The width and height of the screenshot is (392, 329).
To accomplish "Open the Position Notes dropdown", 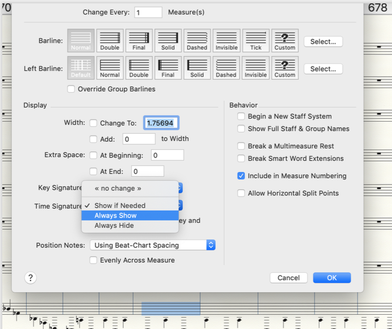I will (153, 245).
